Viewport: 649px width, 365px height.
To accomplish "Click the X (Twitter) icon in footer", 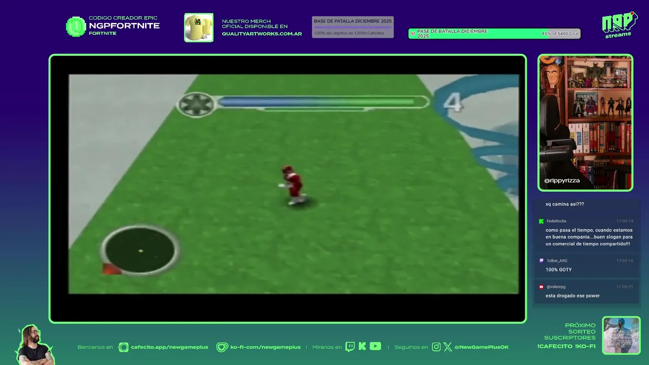I will pos(448,347).
